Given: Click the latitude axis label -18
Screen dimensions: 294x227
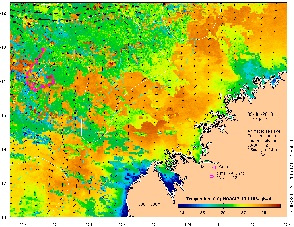Looking at the screenshot, I should [4, 217].
